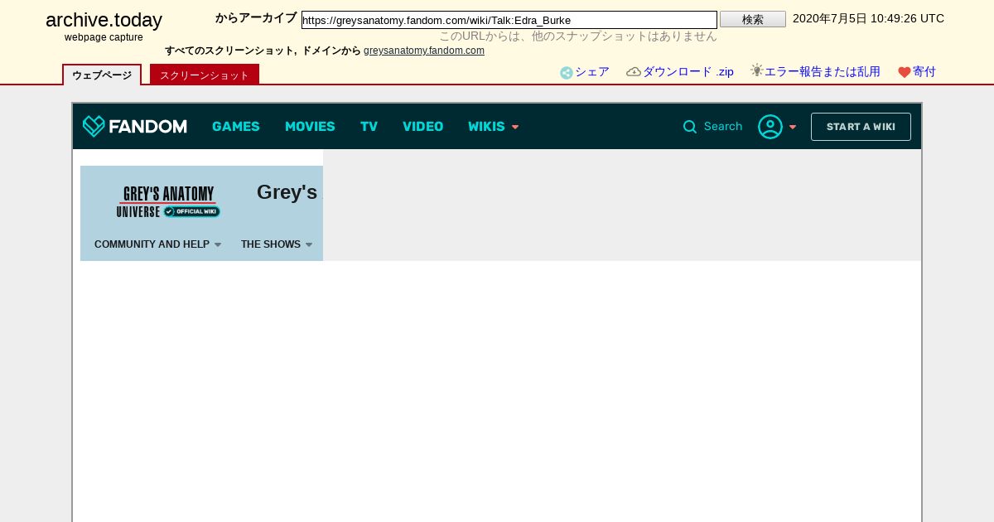Click the error report lightbulb icon
Image resolution: width=994 pixels, height=522 pixels.
(756, 70)
